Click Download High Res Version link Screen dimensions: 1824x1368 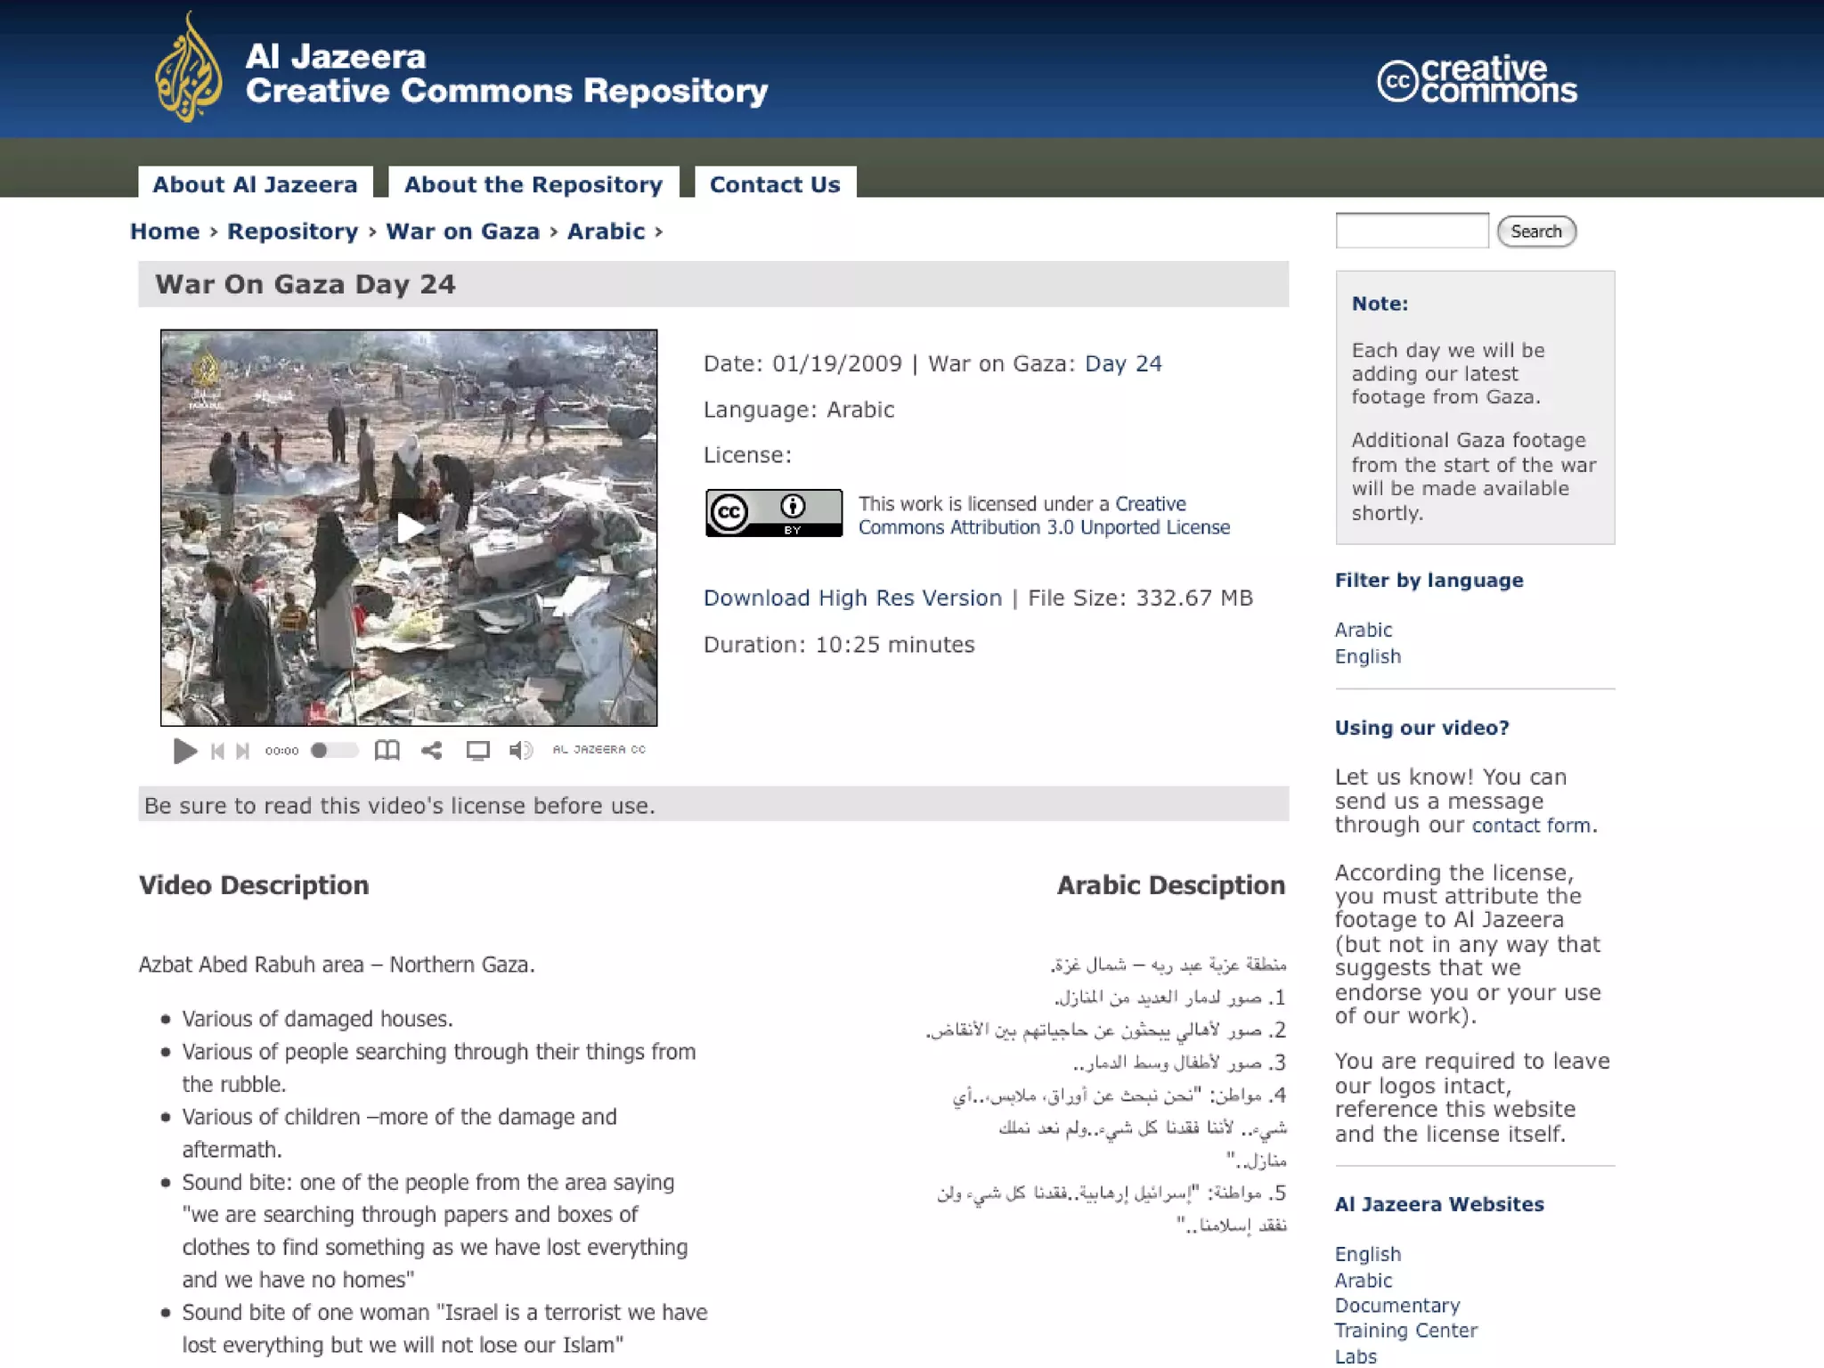[852, 598]
